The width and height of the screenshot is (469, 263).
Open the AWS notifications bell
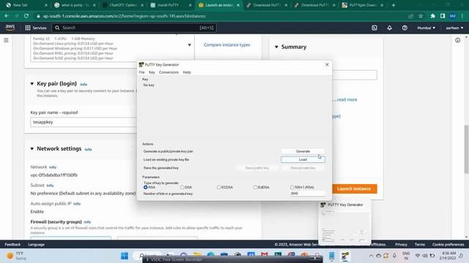tap(389, 28)
